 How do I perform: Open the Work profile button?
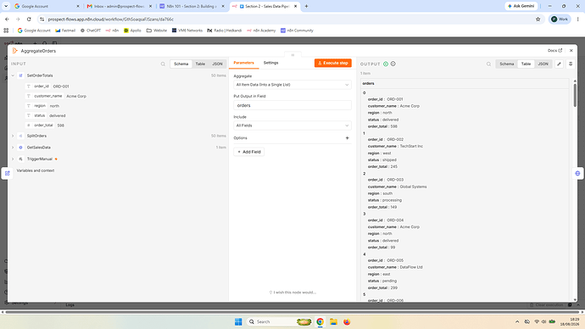click(560, 19)
